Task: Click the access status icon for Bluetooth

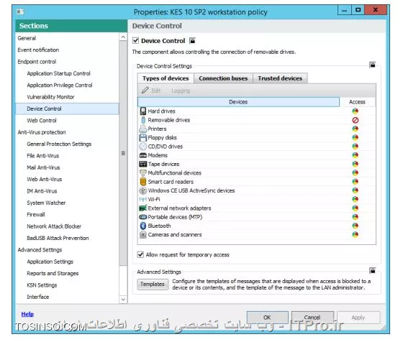Action: (x=355, y=226)
